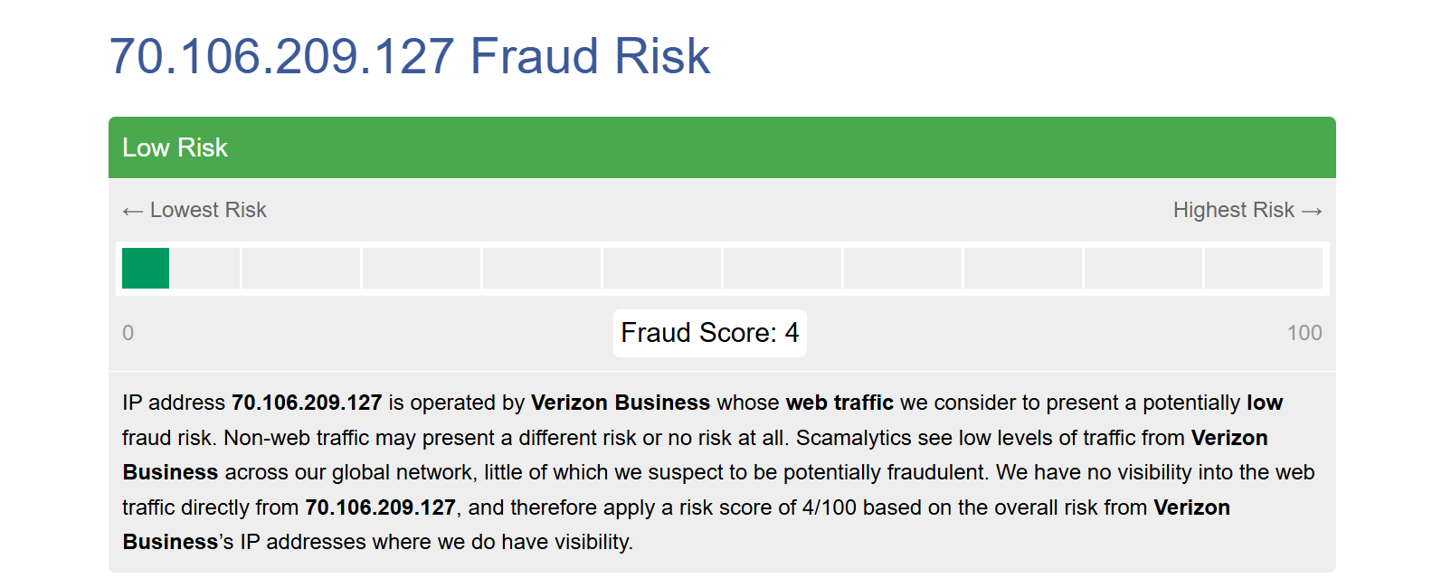Click the green Low Risk banner
The height and width of the screenshot is (588, 1451).
pyautogui.click(x=722, y=147)
